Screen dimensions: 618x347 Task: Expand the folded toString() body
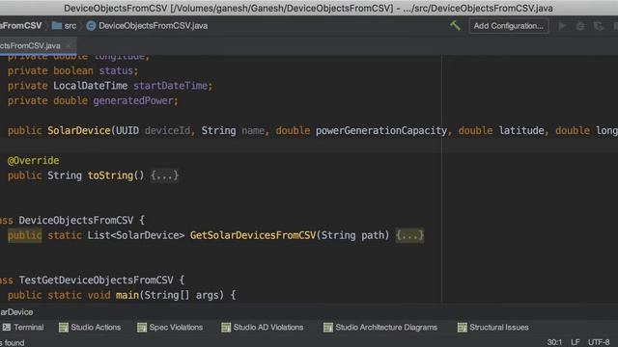pyautogui.click(x=164, y=175)
